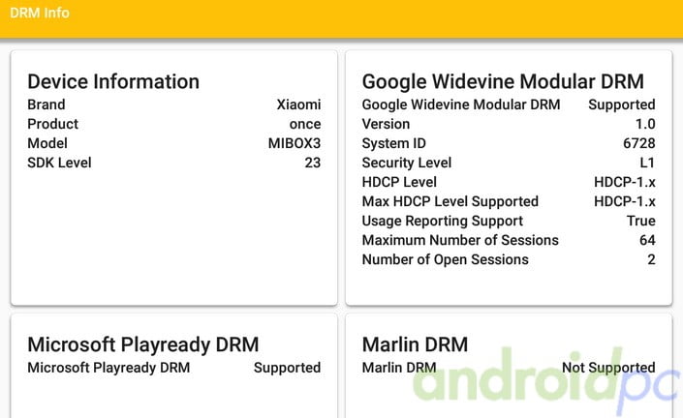
Task: Click the Xiaomi brand value
Action: tap(298, 104)
